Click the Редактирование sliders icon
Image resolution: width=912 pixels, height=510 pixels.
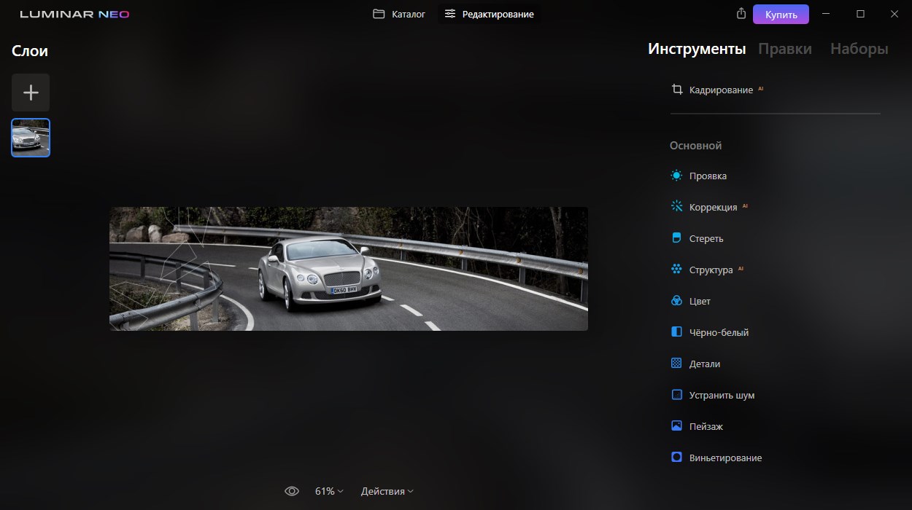(450, 14)
